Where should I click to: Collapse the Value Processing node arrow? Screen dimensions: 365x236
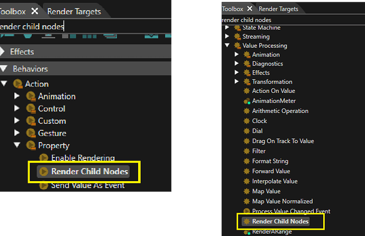(227, 45)
